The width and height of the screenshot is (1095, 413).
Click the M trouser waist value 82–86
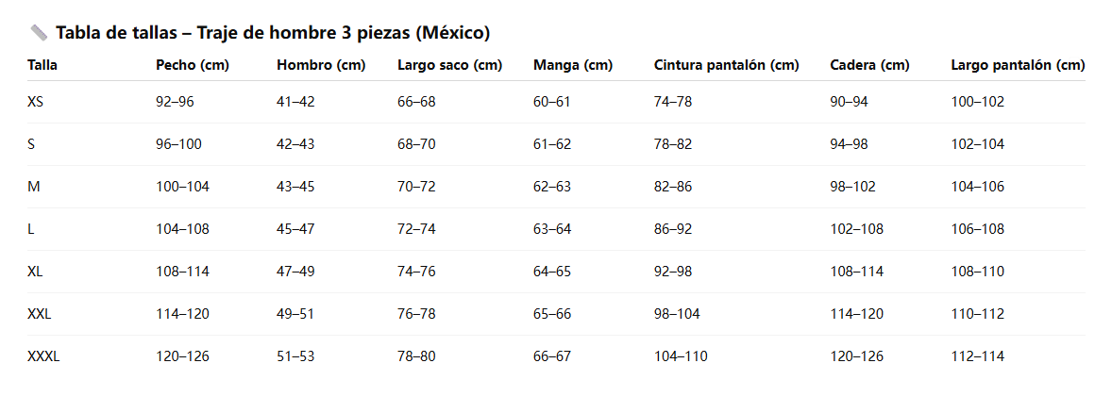673,187
